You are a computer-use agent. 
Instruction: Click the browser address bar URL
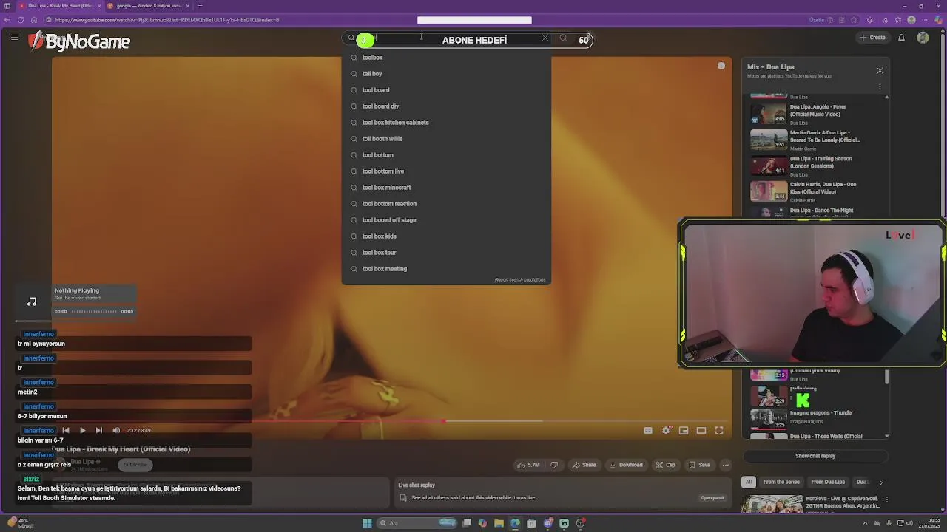166,20
